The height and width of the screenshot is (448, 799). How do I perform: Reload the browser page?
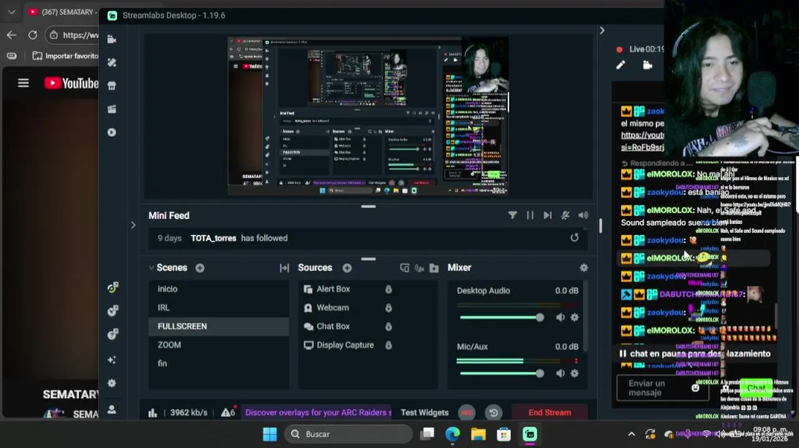[x=32, y=35]
